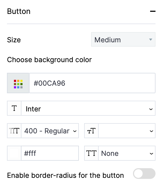The height and width of the screenshot is (188, 163).
Task: Open the None text transform dropdown
Action: click(127, 153)
